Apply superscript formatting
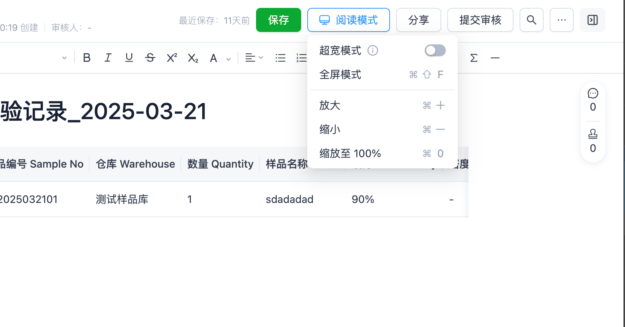 pyautogui.click(x=172, y=58)
